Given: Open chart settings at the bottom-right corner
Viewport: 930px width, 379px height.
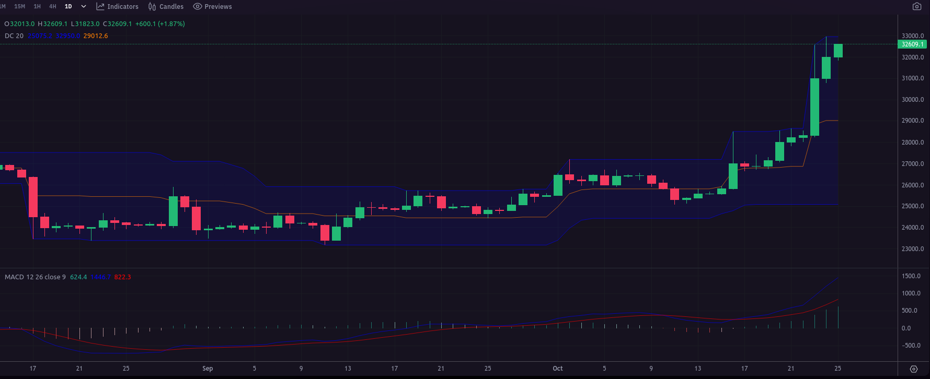Looking at the screenshot, I should 914,369.
